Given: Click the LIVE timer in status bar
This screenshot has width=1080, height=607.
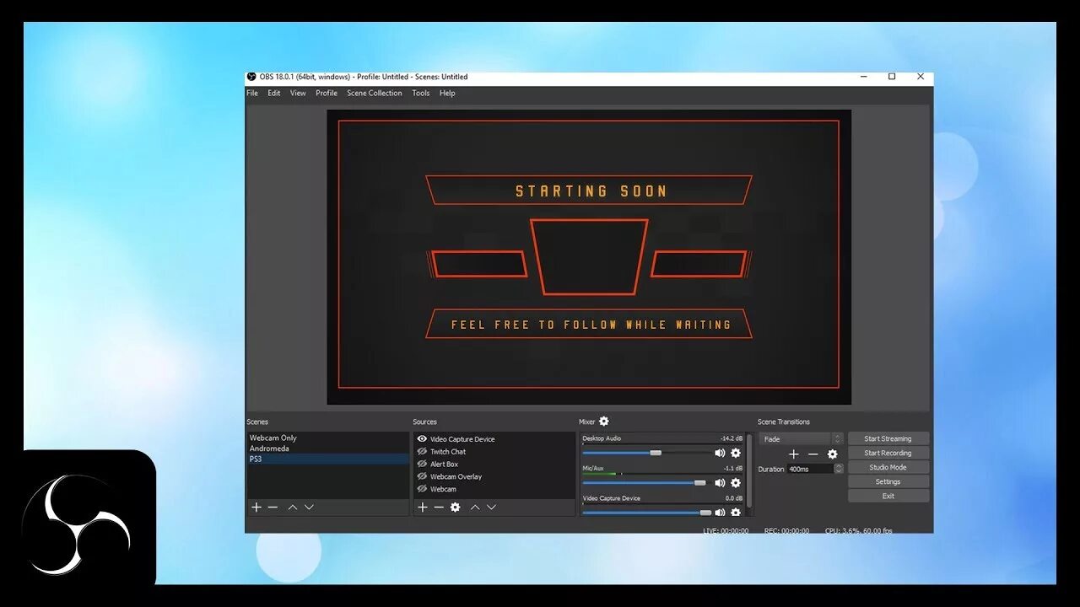Looking at the screenshot, I should 726,531.
